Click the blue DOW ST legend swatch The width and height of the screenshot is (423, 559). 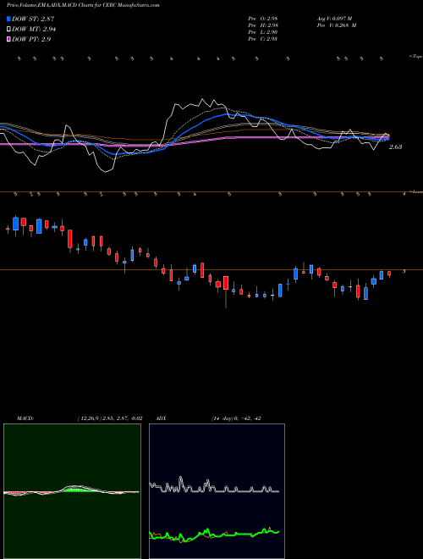coord(8,19)
